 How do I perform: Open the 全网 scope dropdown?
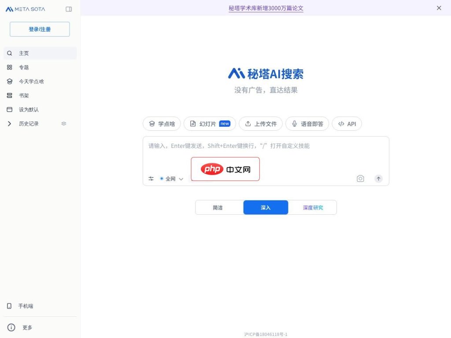pos(172,179)
